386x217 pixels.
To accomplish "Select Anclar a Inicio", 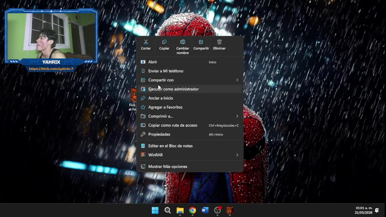I will pos(190,98).
